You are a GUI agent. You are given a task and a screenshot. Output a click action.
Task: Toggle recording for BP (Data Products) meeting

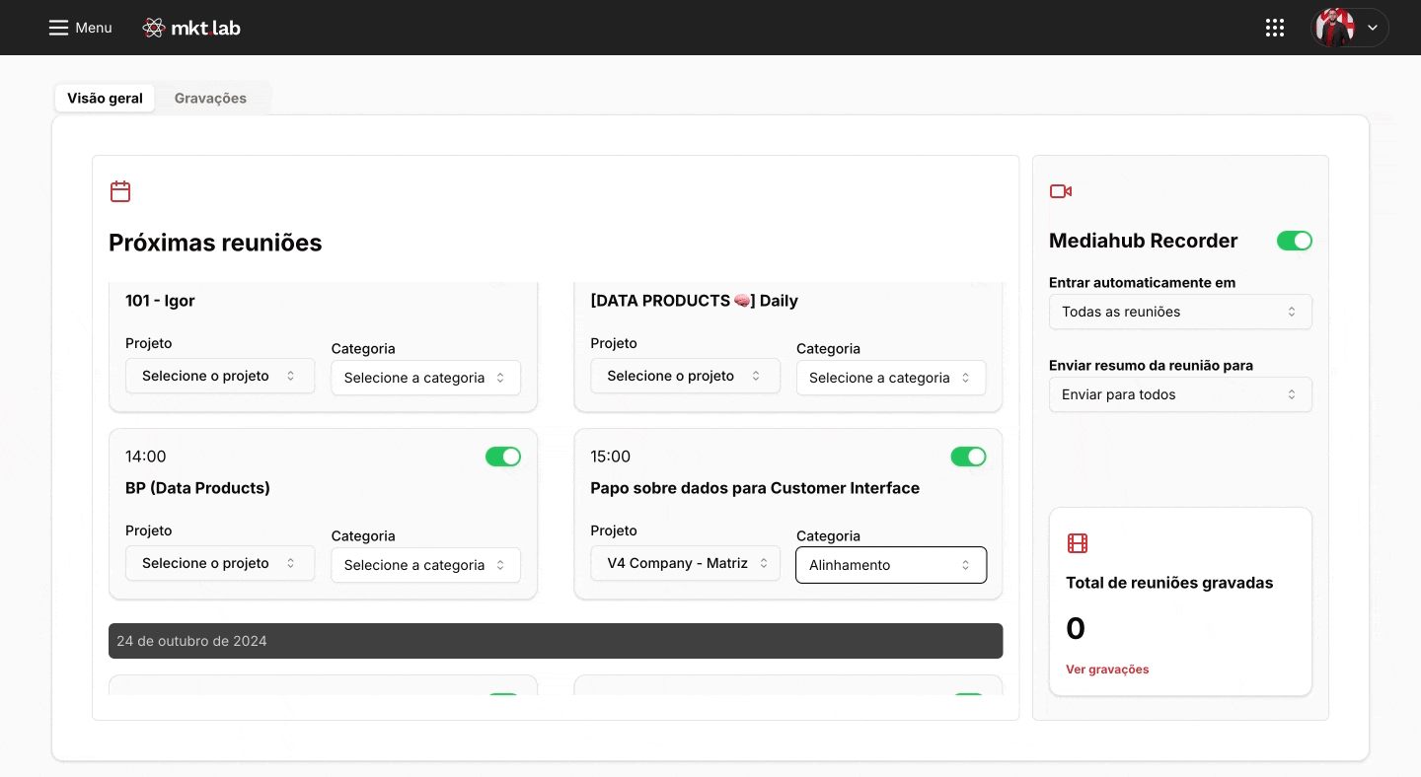click(x=503, y=457)
